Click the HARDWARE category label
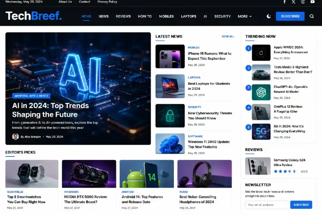 pyautogui.click(x=71, y=192)
